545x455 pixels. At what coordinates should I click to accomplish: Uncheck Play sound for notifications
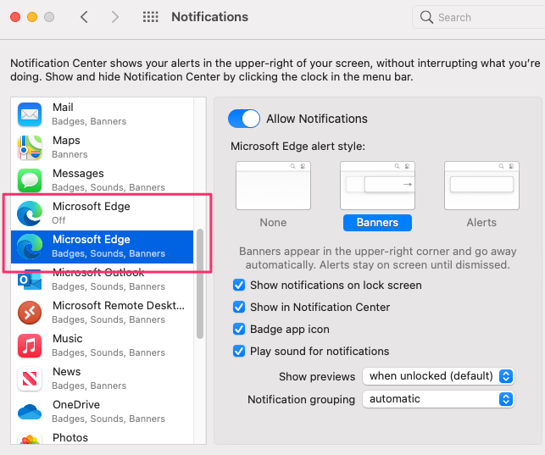pyautogui.click(x=239, y=351)
